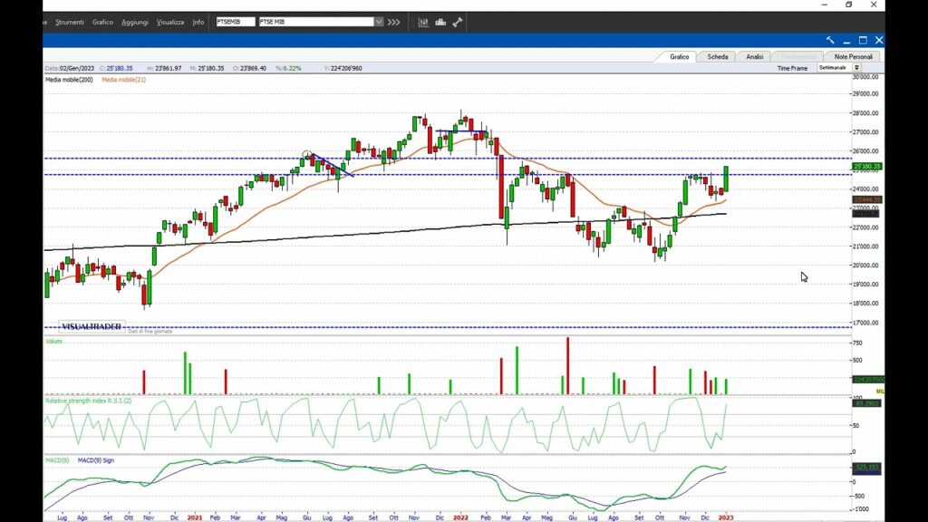Screen dimensions: 928x522
Task: Click the chart settings toolbar icon
Action: [x=423, y=22]
